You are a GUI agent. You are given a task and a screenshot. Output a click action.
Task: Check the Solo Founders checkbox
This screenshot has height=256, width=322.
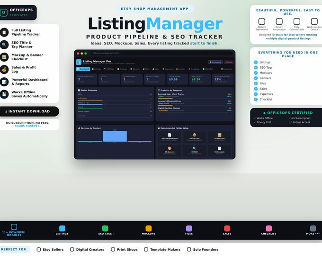tap(189, 249)
